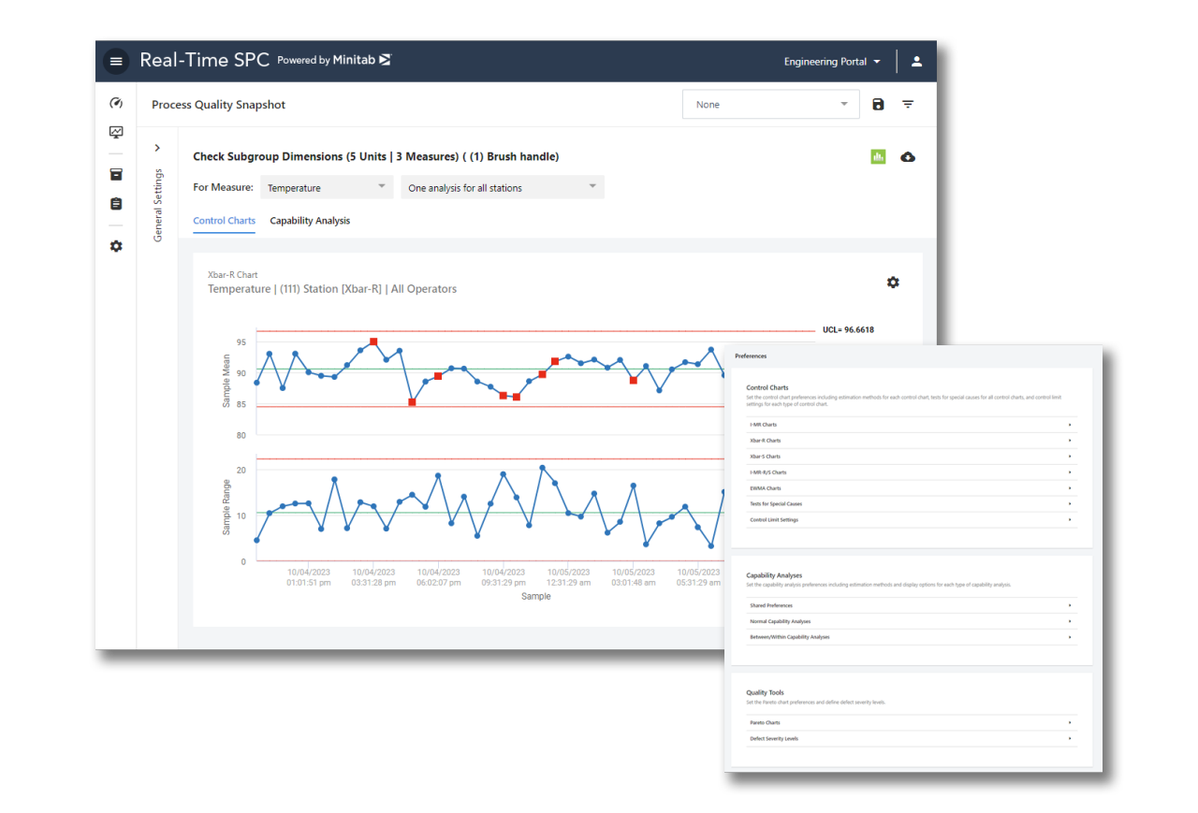Click the download cloud icon on the snapshot header
Image resolution: width=1198 pixels, height=813 pixels.
[908, 156]
